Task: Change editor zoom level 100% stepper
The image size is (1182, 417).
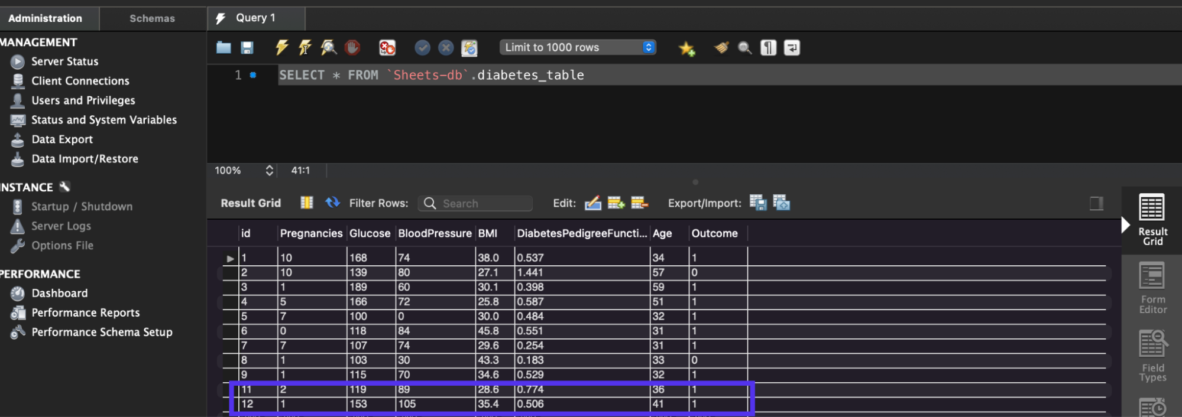Action: pos(269,171)
